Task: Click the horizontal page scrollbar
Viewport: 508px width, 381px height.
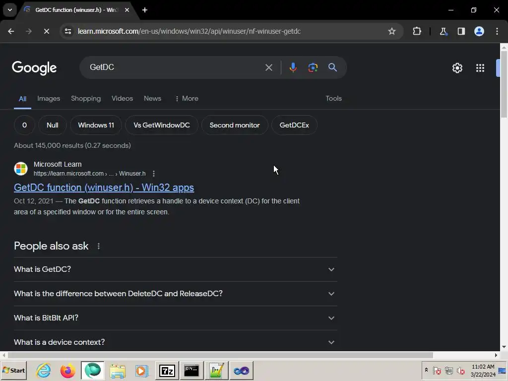Action: click(220, 355)
